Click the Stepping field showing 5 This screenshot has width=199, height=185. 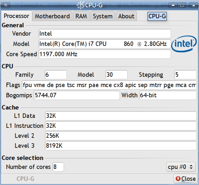pyautogui.click(x=185, y=75)
